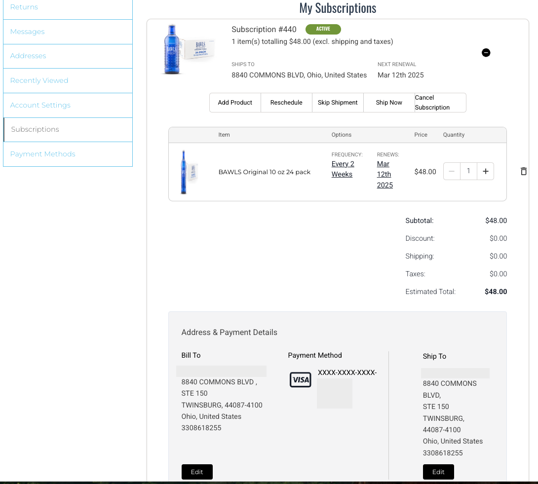The height and width of the screenshot is (484, 538).
Task: Select Subscriptions in sidebar
Action: coord(68,130)
